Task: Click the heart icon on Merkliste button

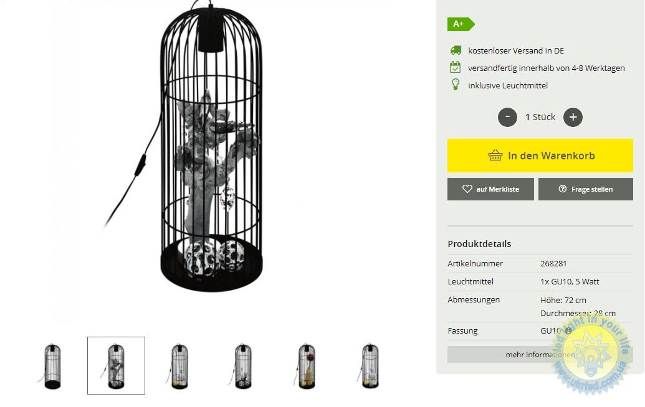Action: coord(467,189)
